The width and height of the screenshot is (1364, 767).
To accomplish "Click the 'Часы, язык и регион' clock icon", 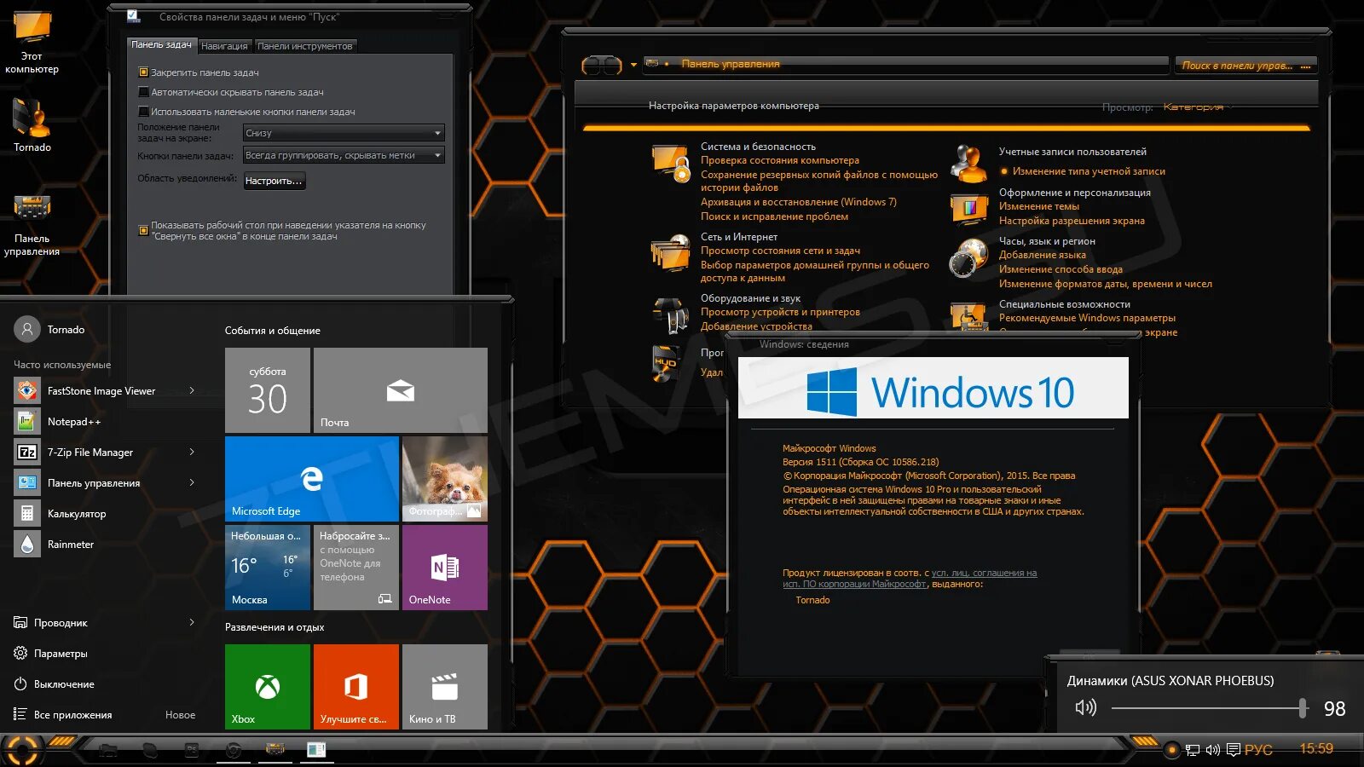I will (968, 257).
